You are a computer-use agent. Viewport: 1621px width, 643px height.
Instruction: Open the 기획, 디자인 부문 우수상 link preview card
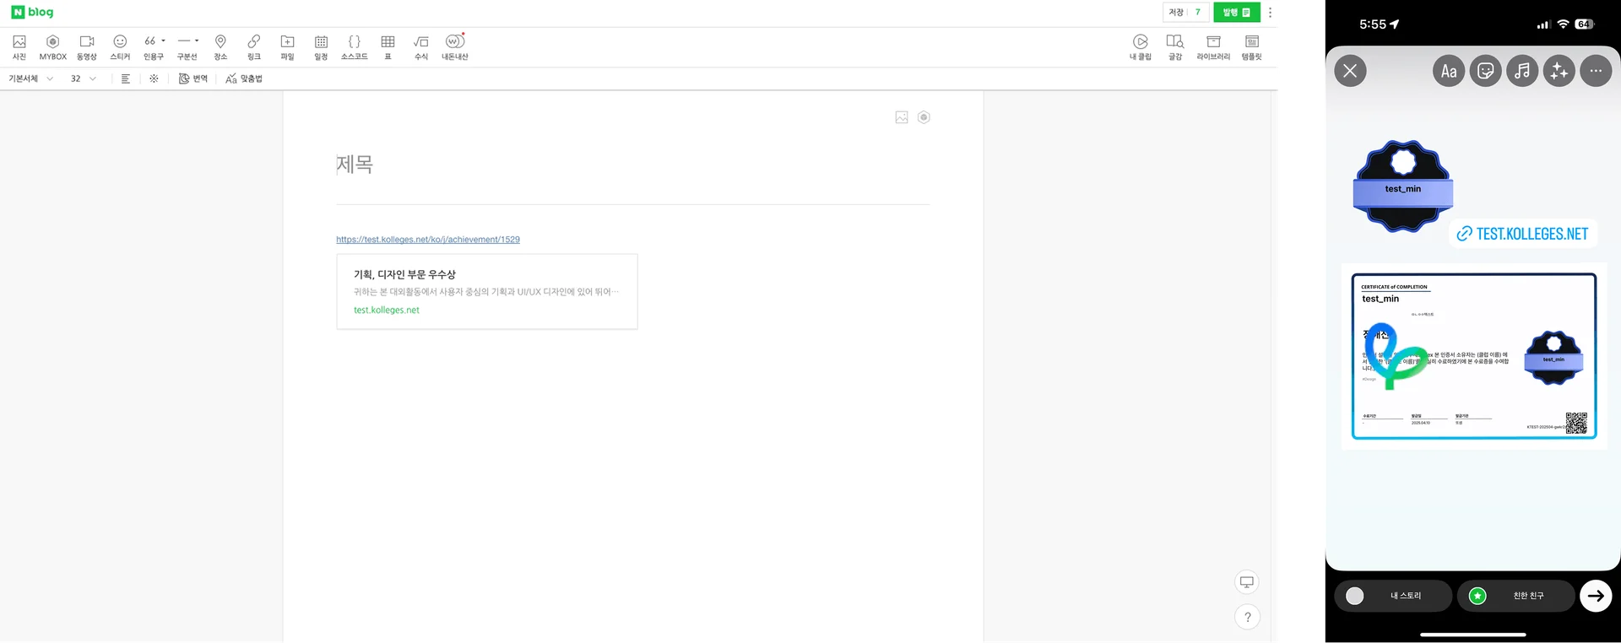point(487,292)
